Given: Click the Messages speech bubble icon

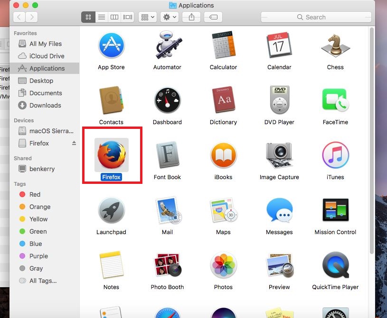Looking at the screenshot, I should [x=280, y=210].
